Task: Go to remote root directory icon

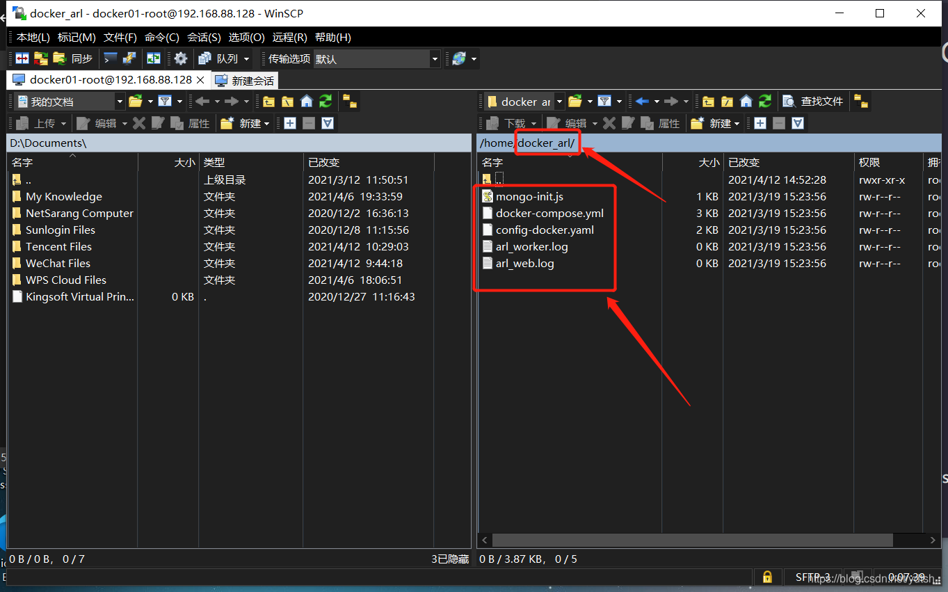Action: coord(727,102)
